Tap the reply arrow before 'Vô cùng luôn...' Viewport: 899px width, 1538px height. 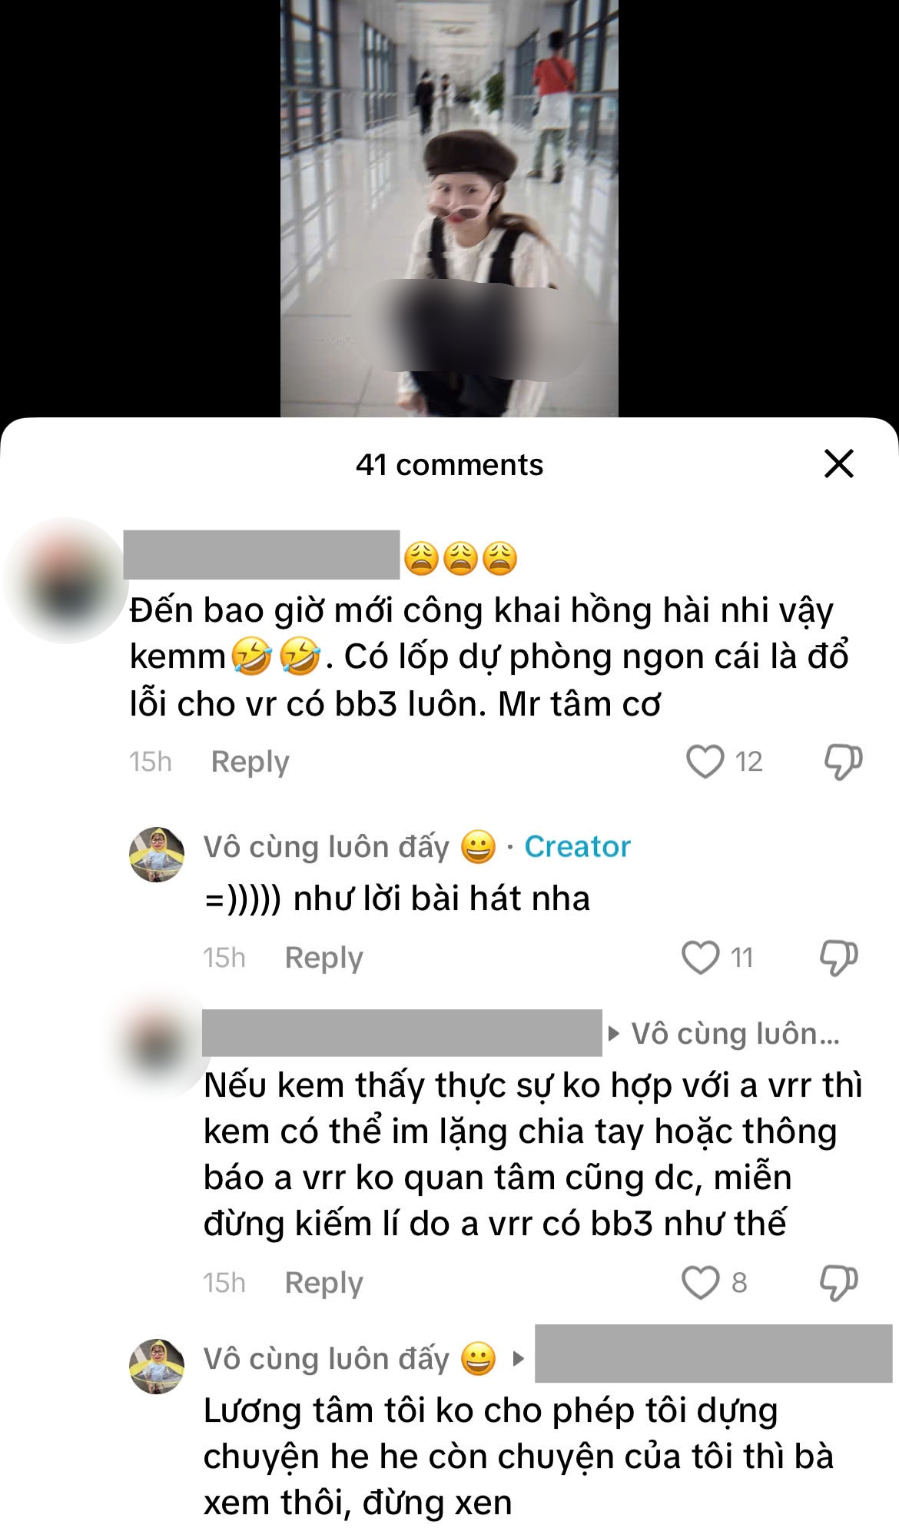[613, 1034]
